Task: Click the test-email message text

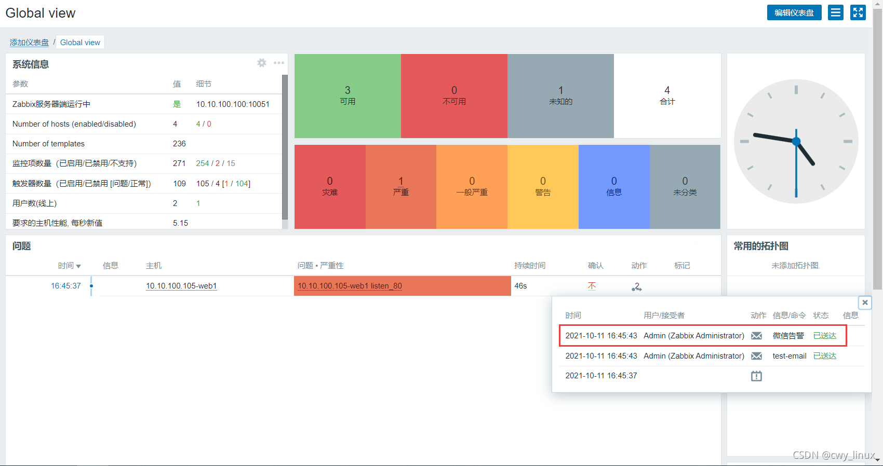Action: [790, 356]
